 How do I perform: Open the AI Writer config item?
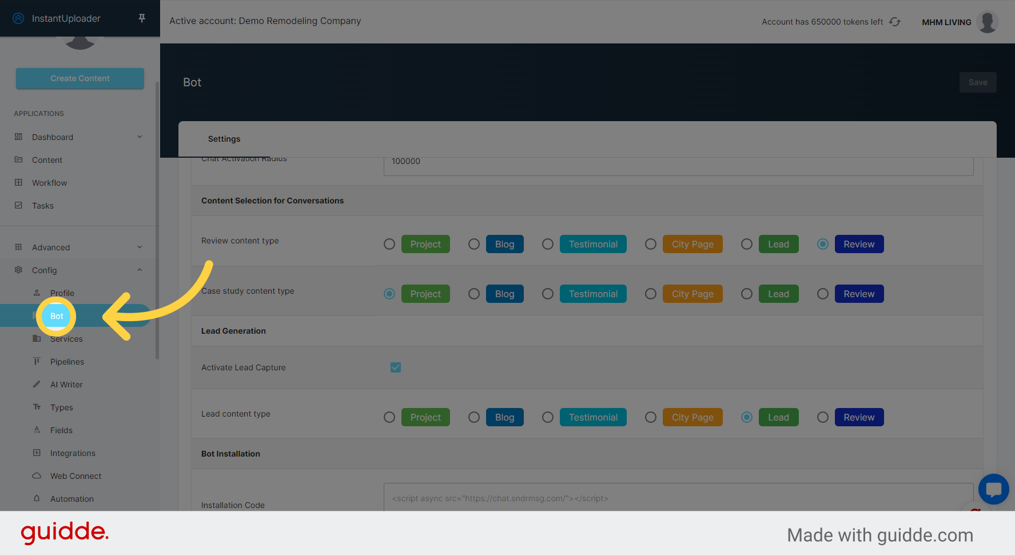click(36, 384)
